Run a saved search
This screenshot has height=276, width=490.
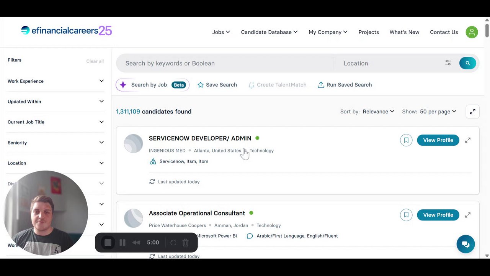(x=345, y=85)
